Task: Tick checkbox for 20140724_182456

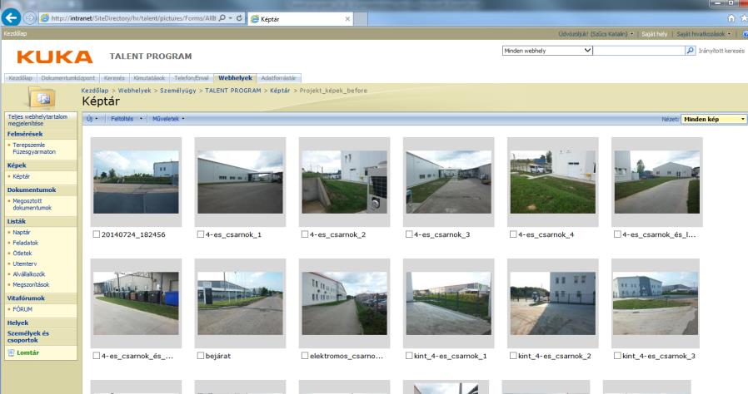Action: 97,234
